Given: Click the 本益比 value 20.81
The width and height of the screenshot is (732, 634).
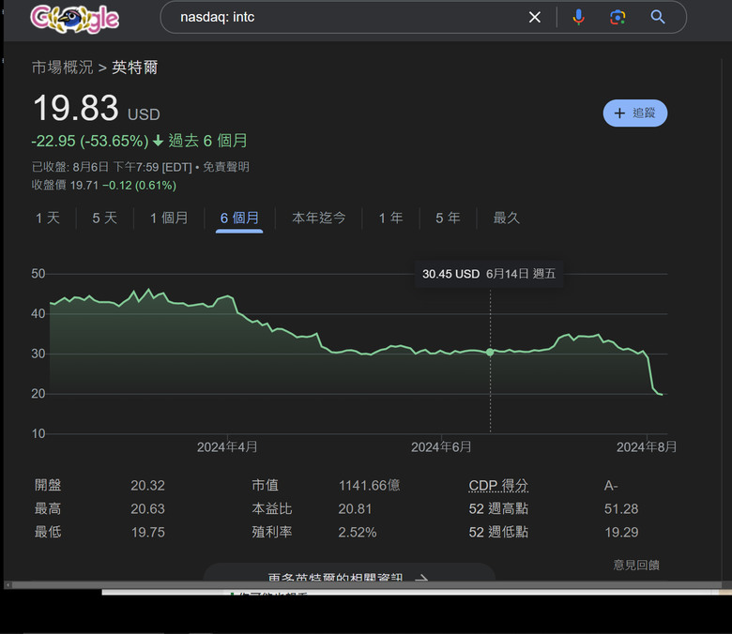Looking at the screenshot, I should 355,509.
